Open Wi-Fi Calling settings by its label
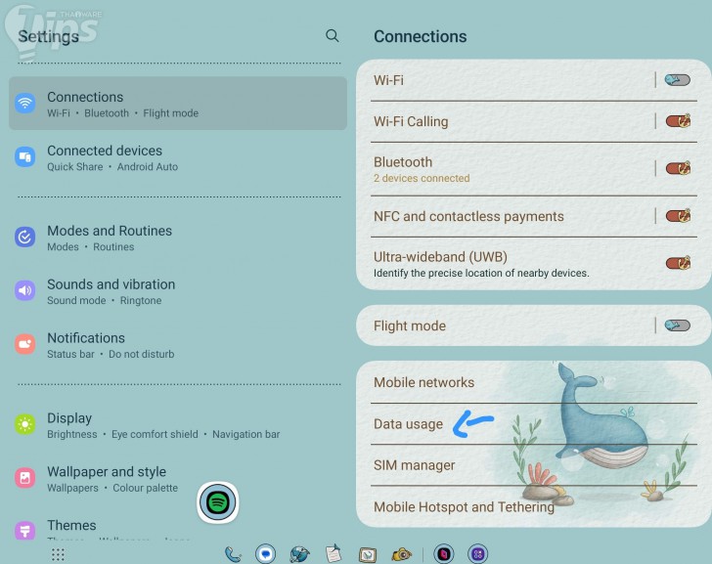Viewport: 712px width, 564px height. pos(411,121)
